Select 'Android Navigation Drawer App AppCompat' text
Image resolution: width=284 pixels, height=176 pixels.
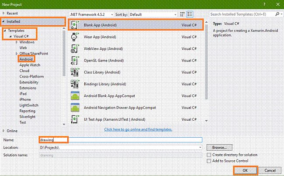pyautogui.click(x=120, y=108)
